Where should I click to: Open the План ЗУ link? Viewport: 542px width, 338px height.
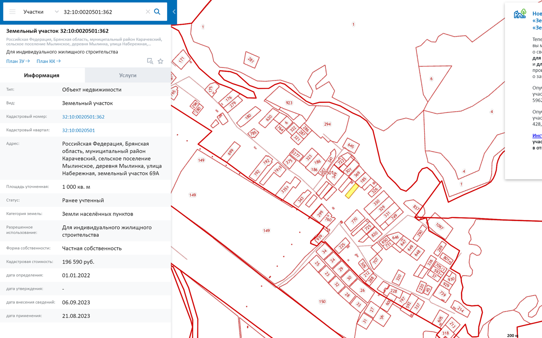(x=18, y=61)
